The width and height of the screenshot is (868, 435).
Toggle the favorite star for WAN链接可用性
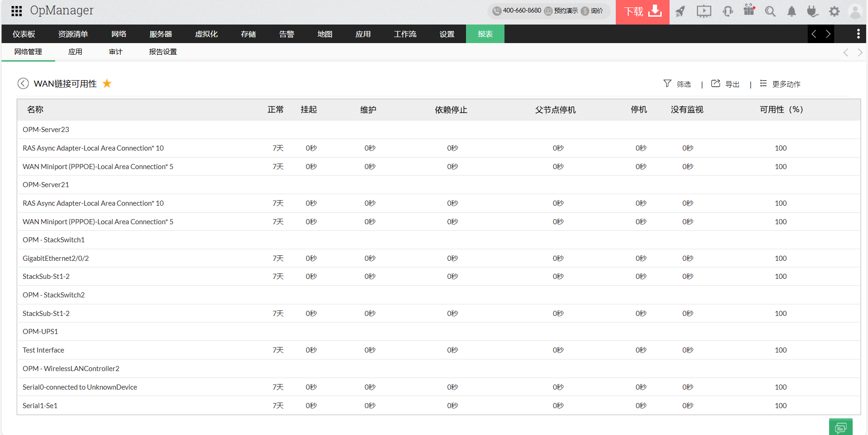tap(107, 83)
